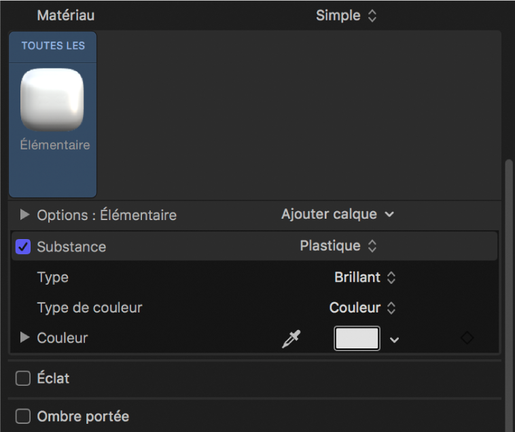The width and height of the screenshot is (515, 432).
Task: Open the Substance Plastique dropdown
Action: [338, 246]
